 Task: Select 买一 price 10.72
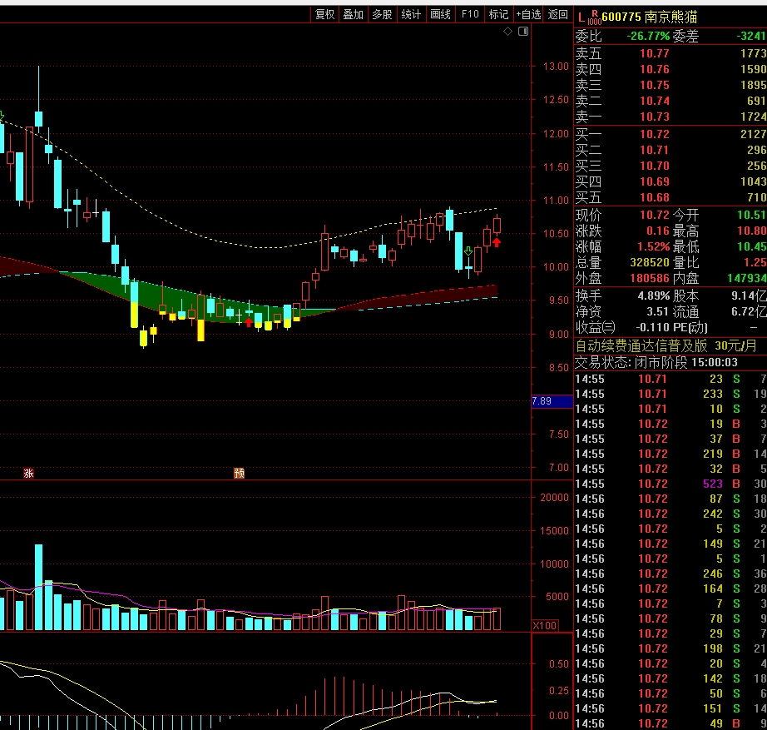(654, 134)
